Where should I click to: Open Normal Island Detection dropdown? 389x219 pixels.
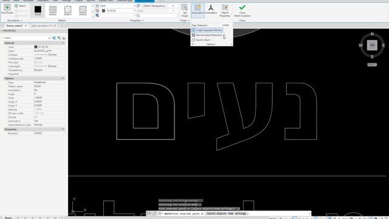click(208, 35)
